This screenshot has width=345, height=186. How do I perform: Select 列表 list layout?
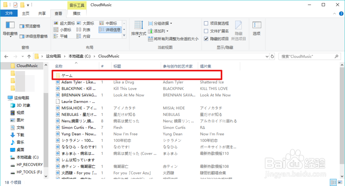(83, 30)
